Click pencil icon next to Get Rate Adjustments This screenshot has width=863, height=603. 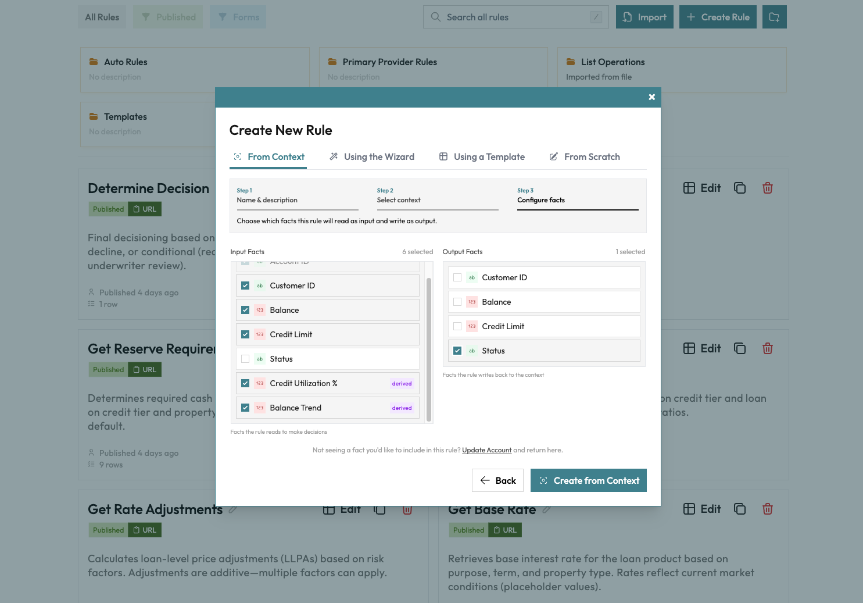click(x=233, y=509)
